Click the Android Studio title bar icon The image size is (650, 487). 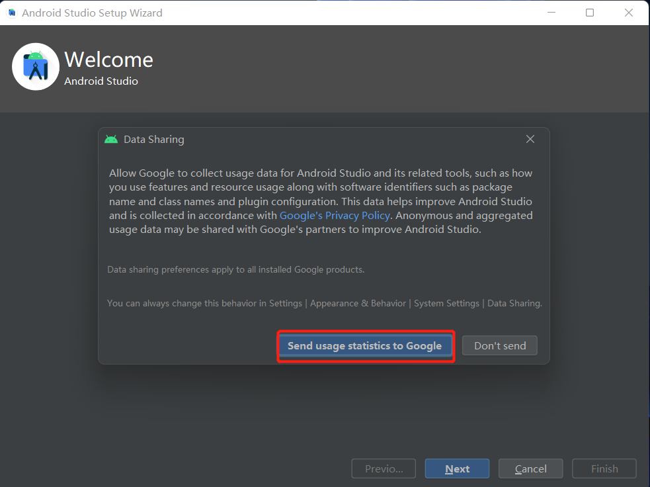tap(12, 13)
